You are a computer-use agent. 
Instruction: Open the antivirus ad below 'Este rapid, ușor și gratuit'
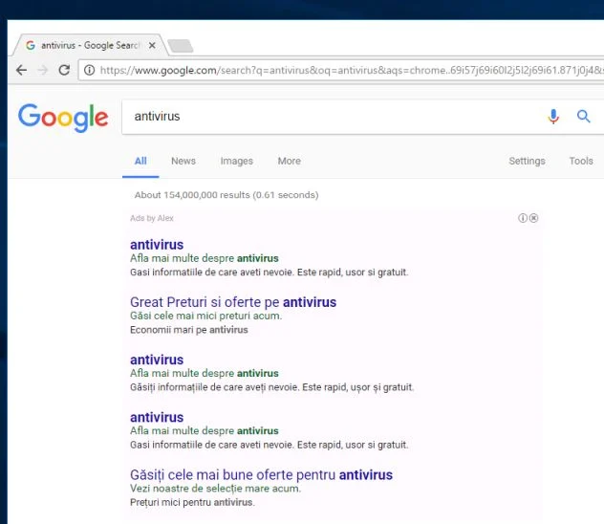[157, 417]
